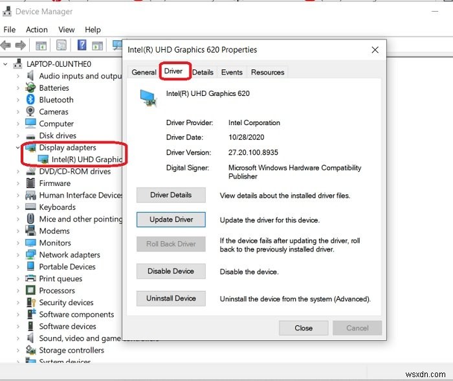Click the Disable Device button
The width and height of the screenshot is (453, 381).
[x=171, y=271]
